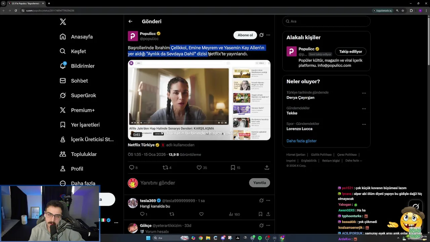Image resolution: width=430 pixels, height=242 pixels.
Task: Open the Populicc post's three-dot menu
Action: [x=268, y=35]
